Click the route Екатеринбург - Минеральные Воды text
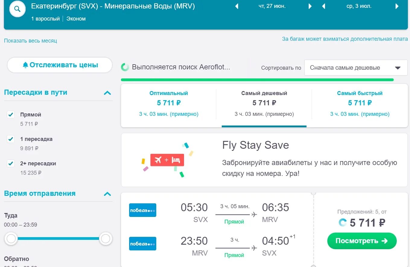Screen dimensions: 410x267 point(113,6)
